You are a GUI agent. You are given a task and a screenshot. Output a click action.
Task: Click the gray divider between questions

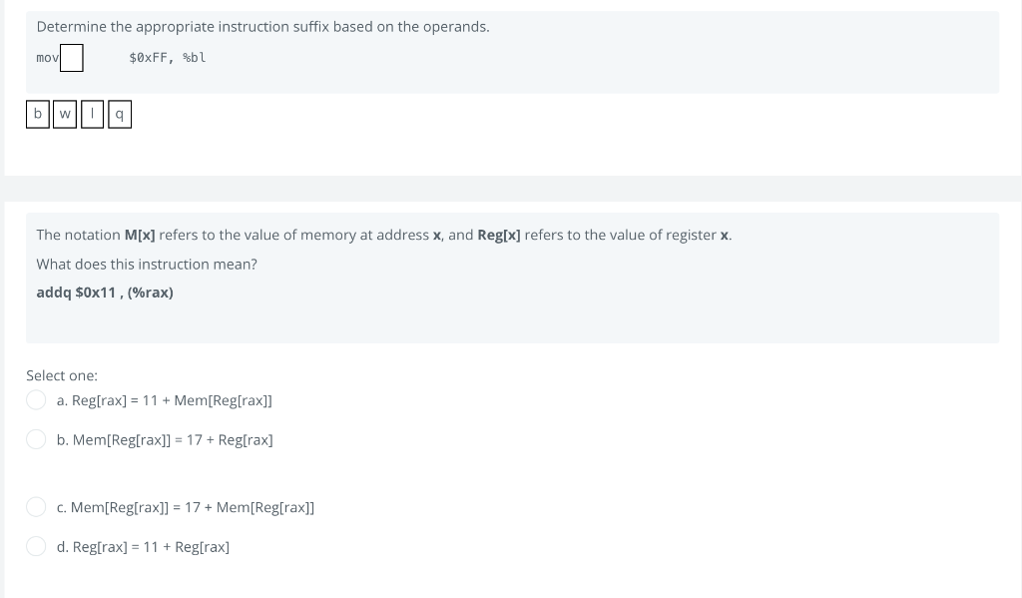tap(511, 188)
